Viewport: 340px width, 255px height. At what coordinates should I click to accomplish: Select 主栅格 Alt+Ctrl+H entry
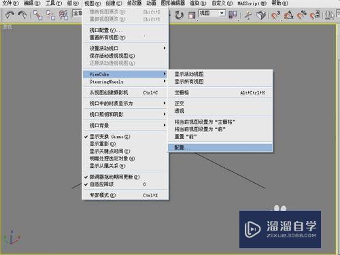coord(220,92)
